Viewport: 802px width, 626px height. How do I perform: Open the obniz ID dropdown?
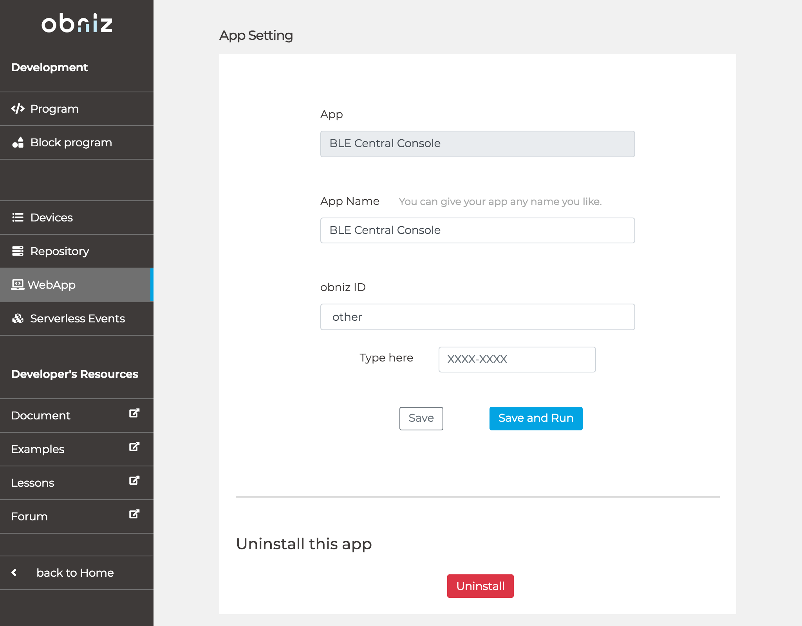pos(477,317)
